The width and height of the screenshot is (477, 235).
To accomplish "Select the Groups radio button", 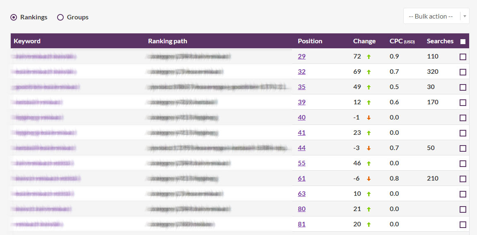I will click(x=60, y=17).
